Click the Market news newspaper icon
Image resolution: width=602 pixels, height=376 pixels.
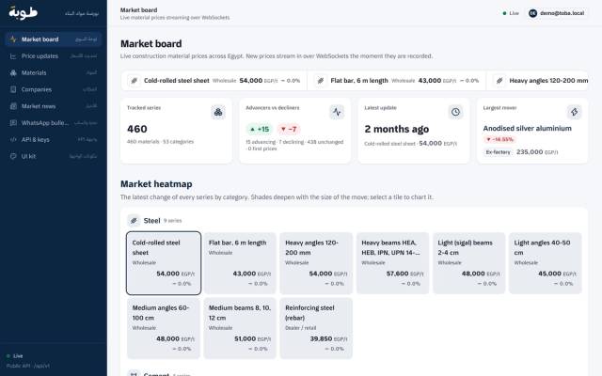tap(13, 106)
